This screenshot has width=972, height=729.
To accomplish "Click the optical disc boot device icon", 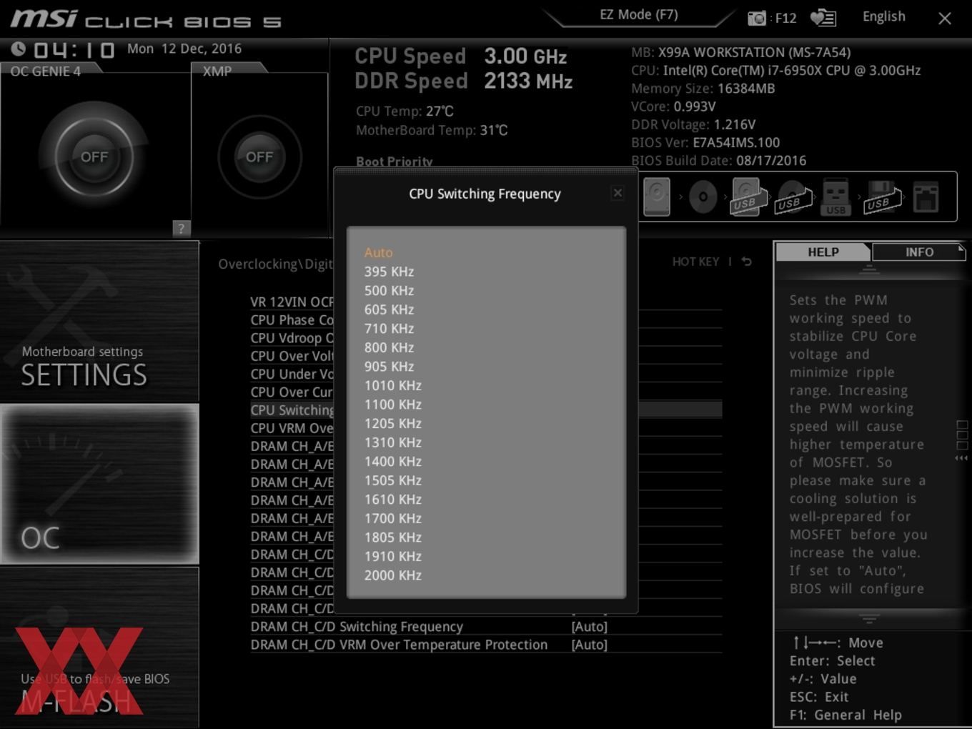I will (x=703, y=197).
